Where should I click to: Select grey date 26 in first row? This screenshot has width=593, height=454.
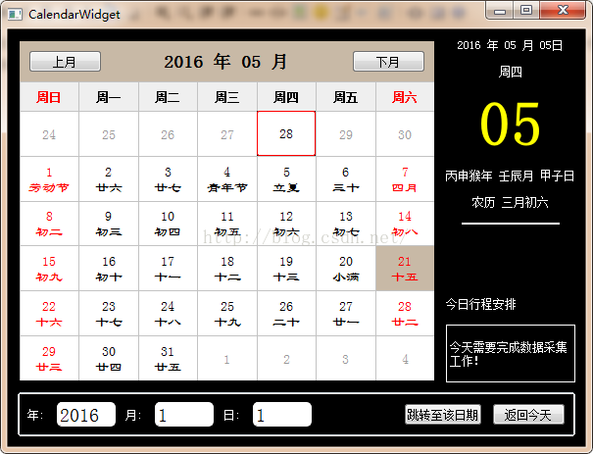(168, 134)
